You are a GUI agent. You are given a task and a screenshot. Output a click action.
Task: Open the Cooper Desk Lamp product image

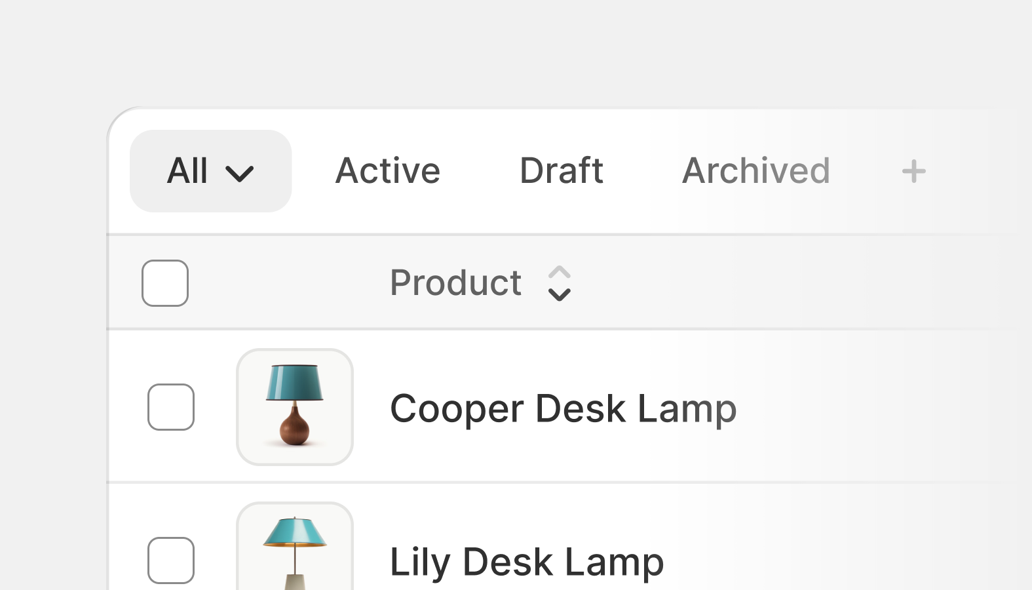[295, 407]
